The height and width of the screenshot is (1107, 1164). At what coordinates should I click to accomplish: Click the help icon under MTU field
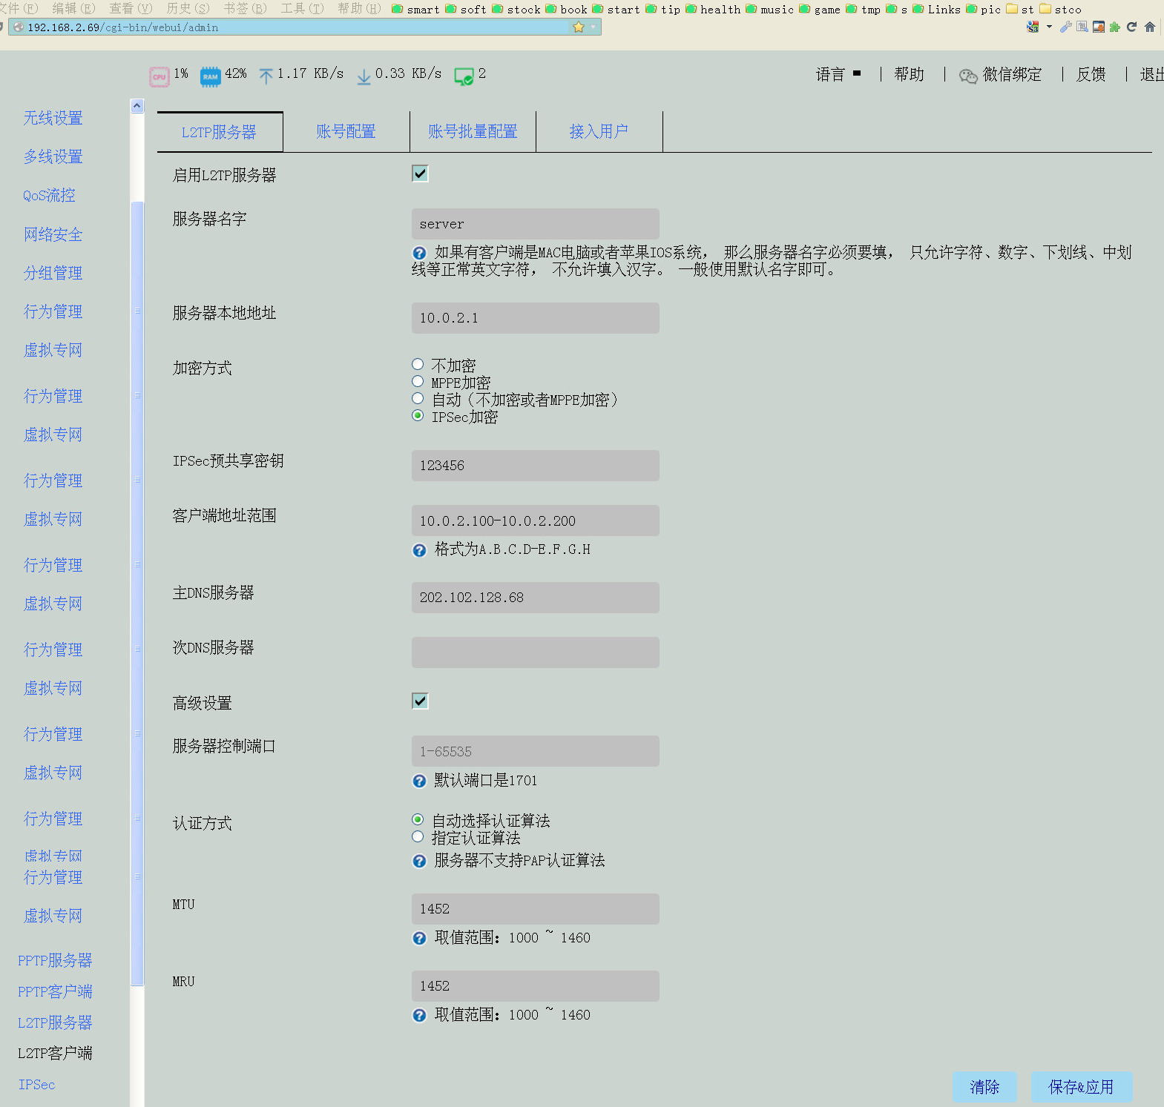click(x=419, y=938)
